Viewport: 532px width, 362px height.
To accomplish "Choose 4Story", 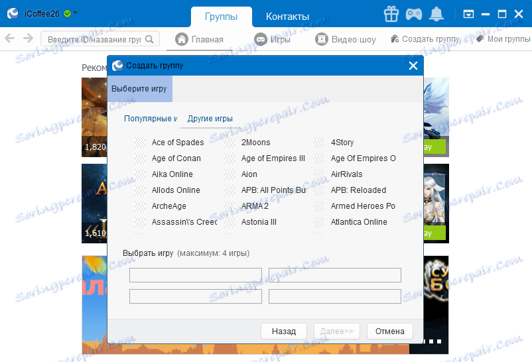I will (342, 142).
